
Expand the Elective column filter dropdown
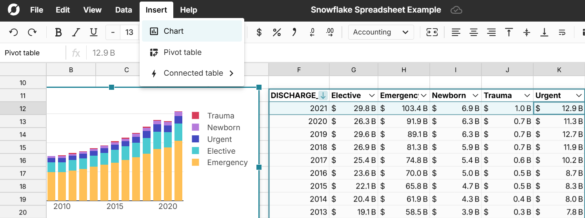click(372, 96)
